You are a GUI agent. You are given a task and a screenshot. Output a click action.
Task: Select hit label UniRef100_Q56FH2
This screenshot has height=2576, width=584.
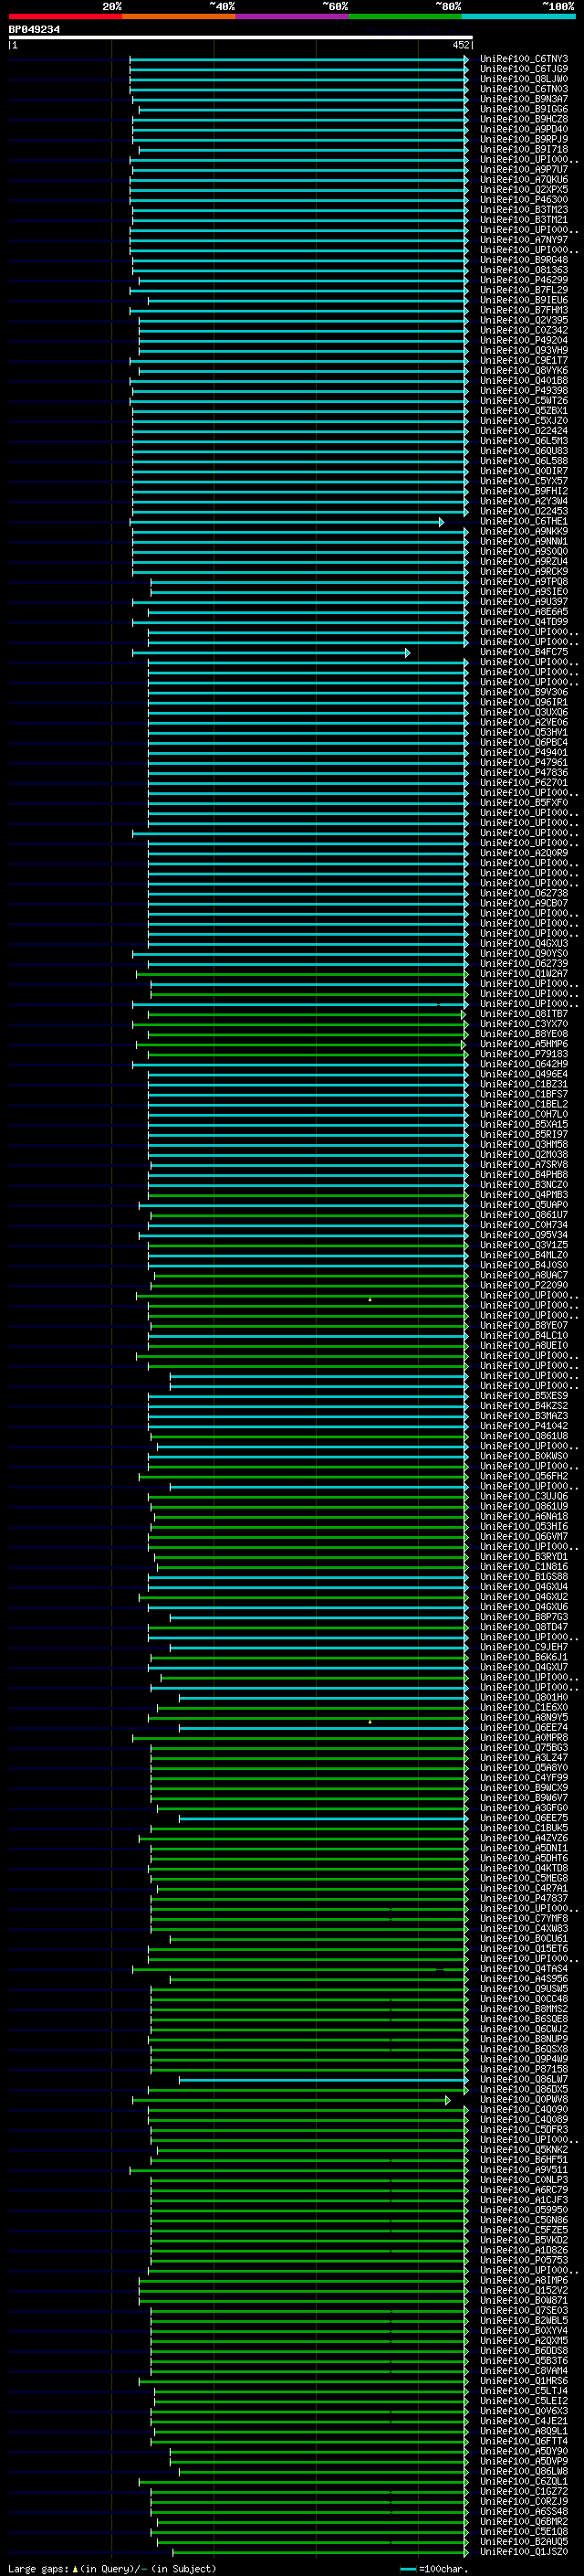click(x=524, y=1476)
